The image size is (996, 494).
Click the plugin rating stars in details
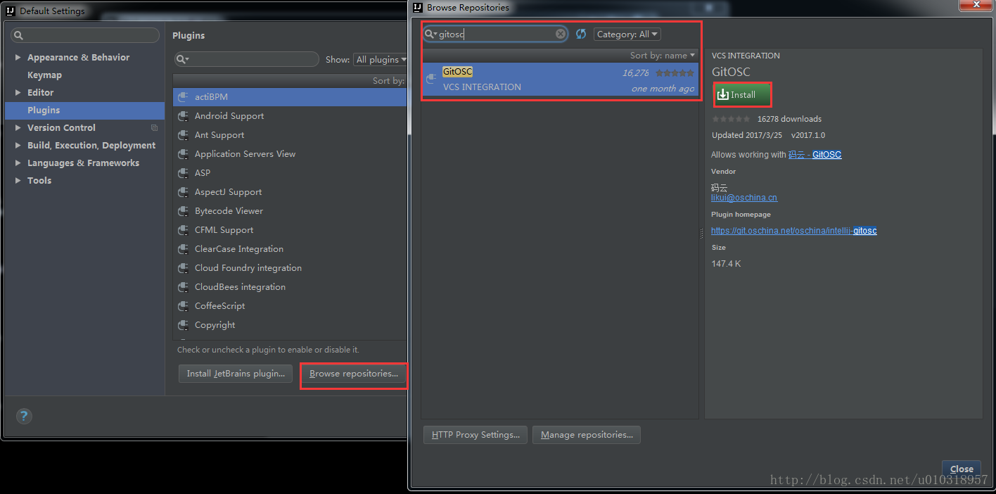pyautogui.click(x=731, y=119)
